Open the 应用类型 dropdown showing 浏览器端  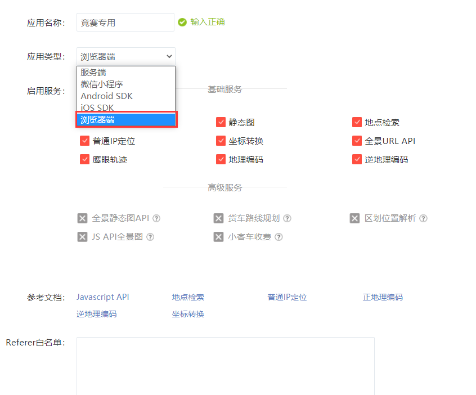[126, 56]
